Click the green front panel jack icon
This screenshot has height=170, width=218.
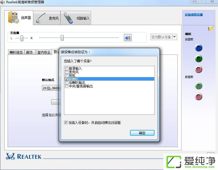point(199,86)
